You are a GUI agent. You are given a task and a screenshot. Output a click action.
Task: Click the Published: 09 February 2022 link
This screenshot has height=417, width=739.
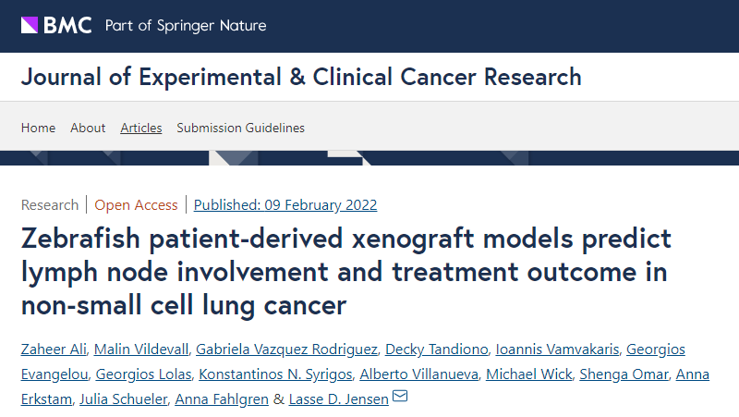tap(285, 205)
